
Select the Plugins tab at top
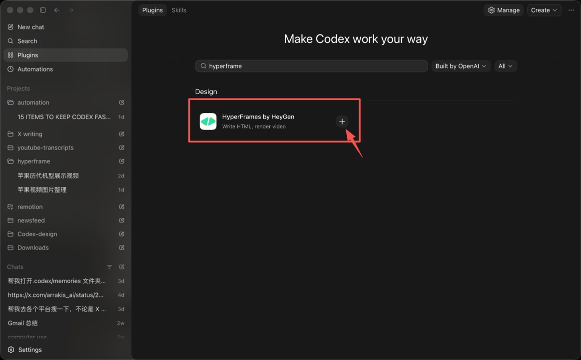(x=152, y=10)
